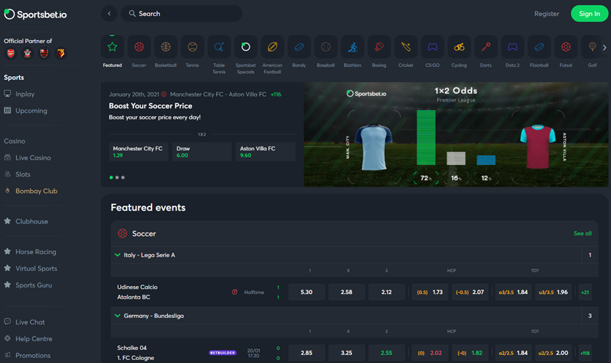Show more sports with right arrow

pyautogui.click(x=604, y=47)
